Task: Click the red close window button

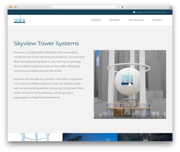Action: [x=10, y=7]
